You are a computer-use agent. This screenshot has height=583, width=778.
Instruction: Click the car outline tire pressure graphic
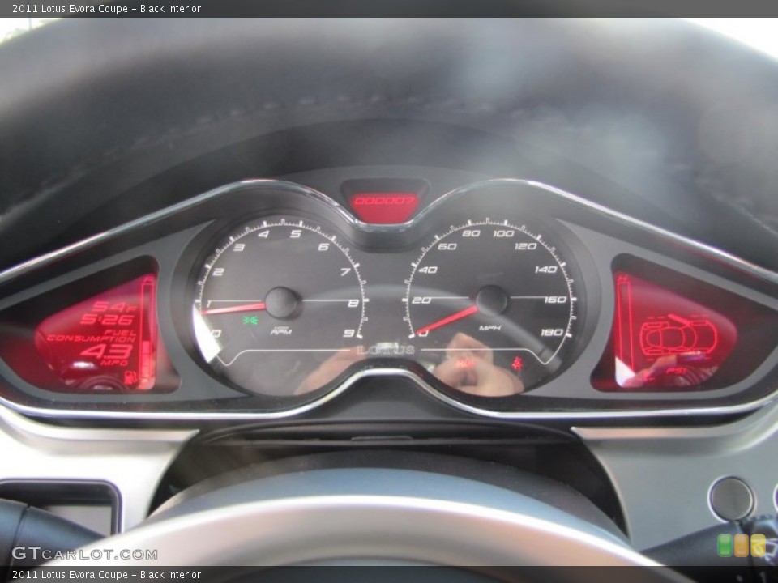678,335
